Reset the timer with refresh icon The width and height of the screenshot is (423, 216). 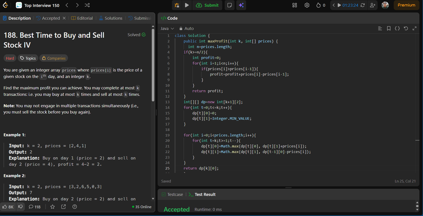pos(363,5)
